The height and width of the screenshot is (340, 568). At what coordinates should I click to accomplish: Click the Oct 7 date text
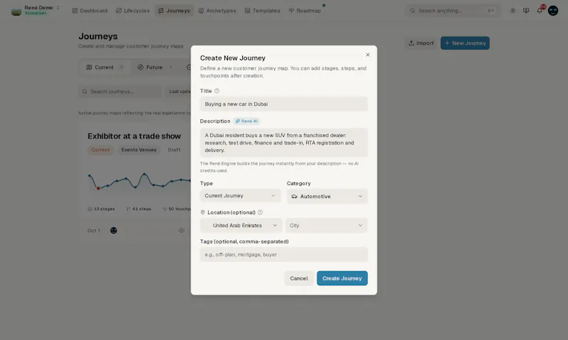pos(94,231)
